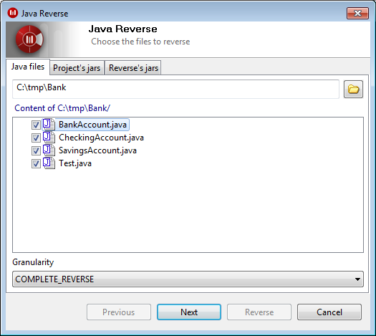Screen dimensions: 376x336
Task: Click the Modelio logo in title bar
Action: click(12, 13)
